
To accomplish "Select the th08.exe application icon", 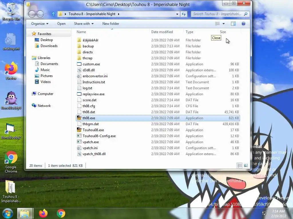I will coord(79,118).
